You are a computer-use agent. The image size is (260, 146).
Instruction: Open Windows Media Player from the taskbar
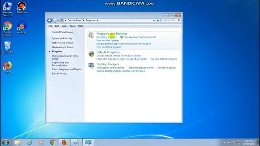[x=41, y=142]
